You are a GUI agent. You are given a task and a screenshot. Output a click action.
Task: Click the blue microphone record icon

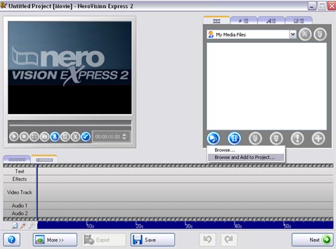point(55,137)
